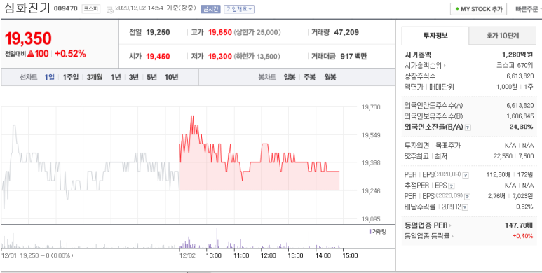The image size is (542, 273).
Task: Click the 삼화전기 stock name heading
Action: point(27,8)
